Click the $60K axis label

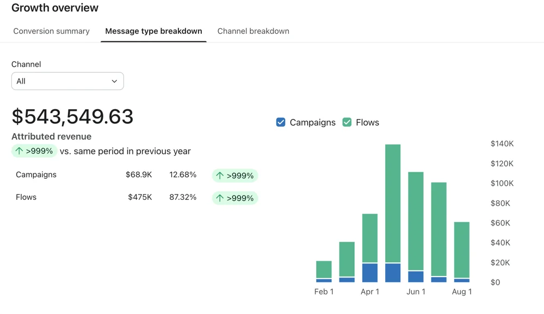click(500, 223)
